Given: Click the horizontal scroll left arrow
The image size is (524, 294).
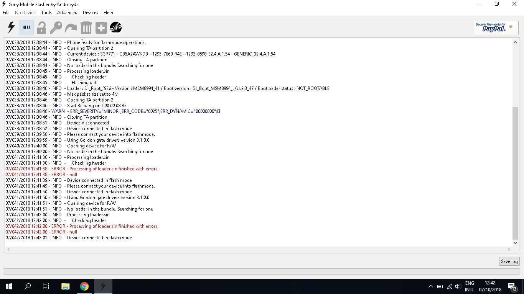Looking at the screenshot, I should (8, 249).
